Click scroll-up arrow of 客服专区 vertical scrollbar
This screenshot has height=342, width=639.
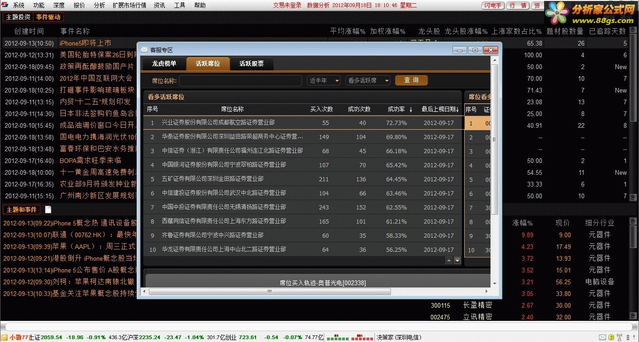tap(494, 60)
